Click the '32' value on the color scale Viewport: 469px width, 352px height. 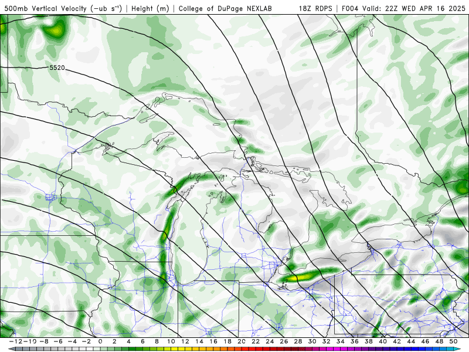(327, 341)
